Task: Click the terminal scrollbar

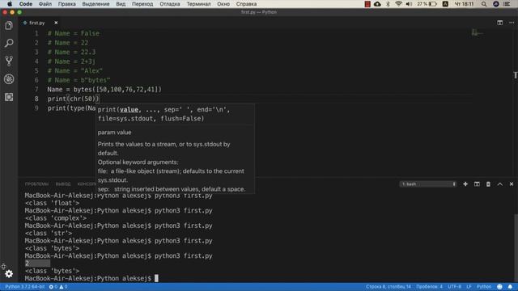Action: (516, 247)
